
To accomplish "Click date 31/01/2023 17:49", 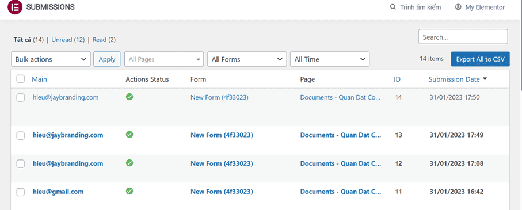I will pos(456,135).
